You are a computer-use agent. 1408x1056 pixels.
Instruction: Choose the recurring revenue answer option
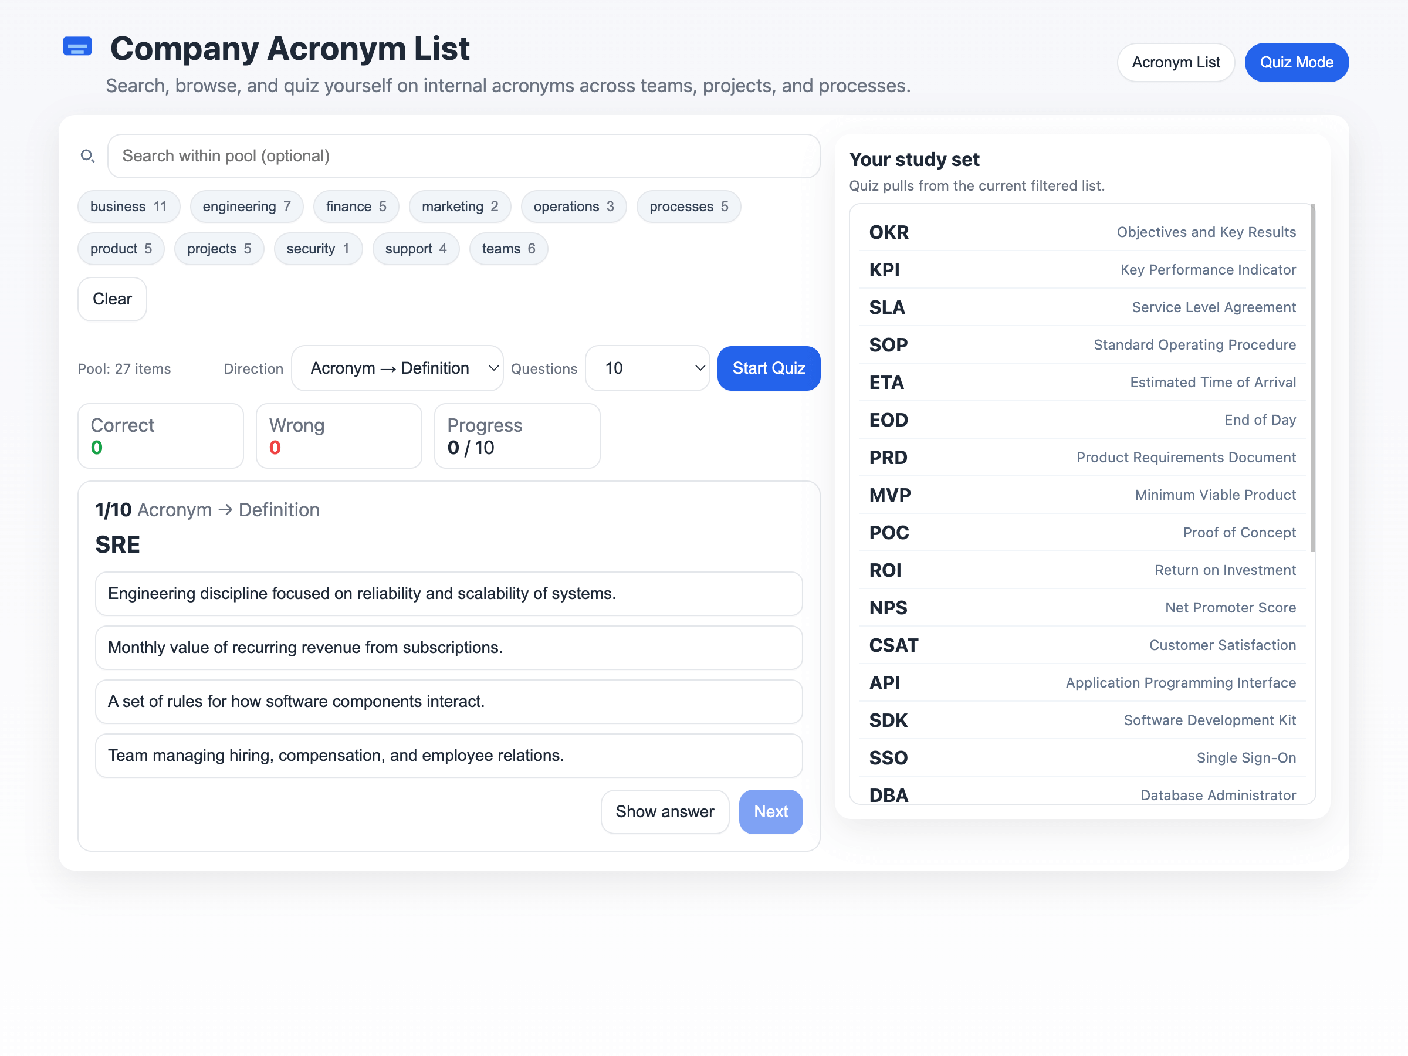(448, 647)
